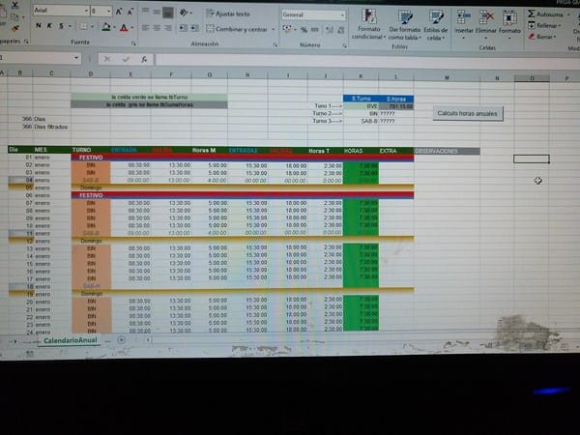Decrease indent icon
This screenshot has width=580, height=435.
(x=183, y=28)
